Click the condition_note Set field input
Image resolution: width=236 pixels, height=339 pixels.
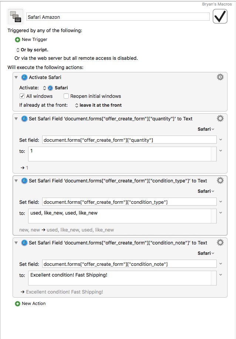(129, 264)
